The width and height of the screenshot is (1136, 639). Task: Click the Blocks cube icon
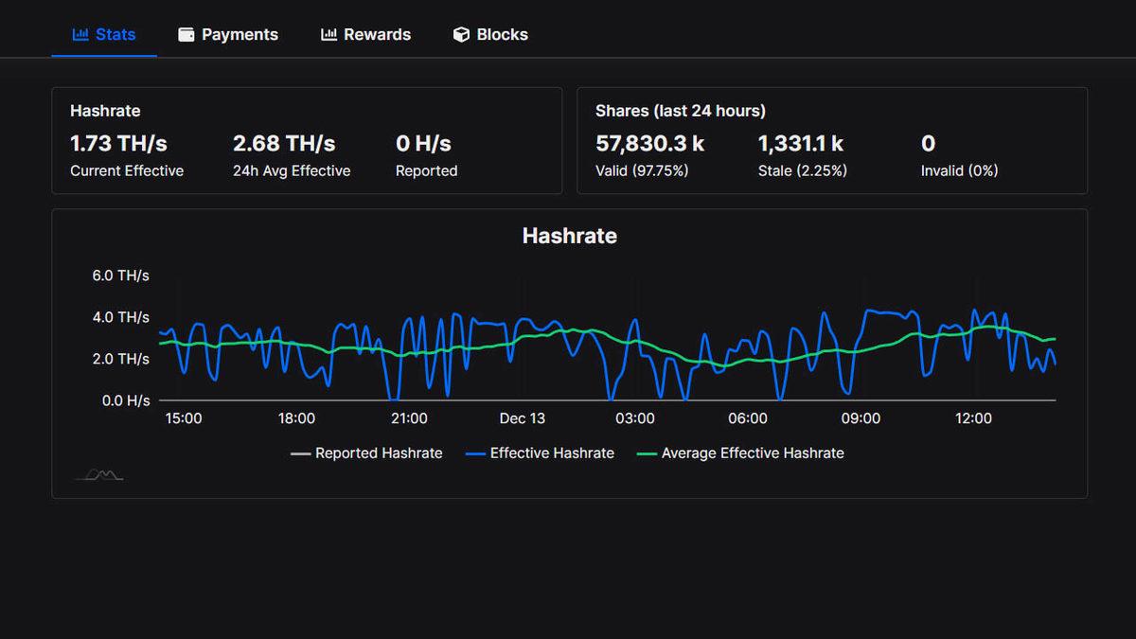[461, 34]
